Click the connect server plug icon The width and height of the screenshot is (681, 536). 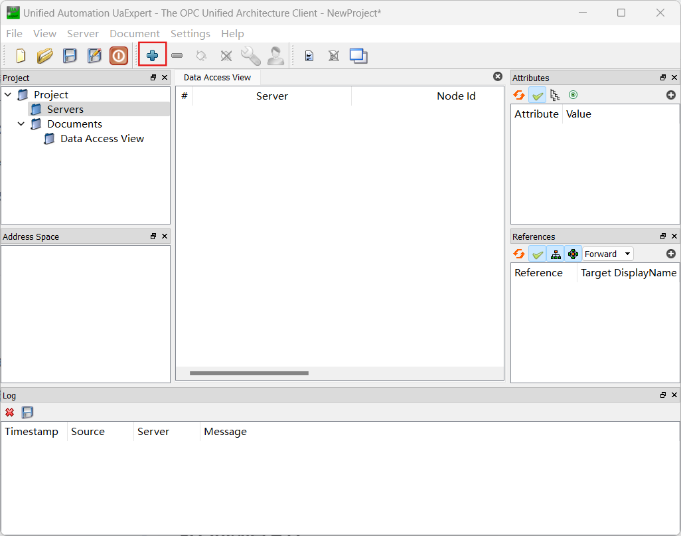point(201,56)
